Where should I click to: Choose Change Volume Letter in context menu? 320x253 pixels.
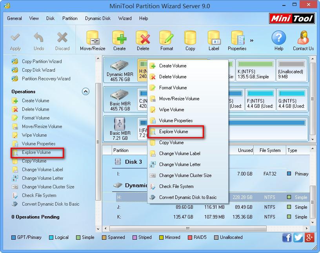pyautogui.click(x=188, y=164)
